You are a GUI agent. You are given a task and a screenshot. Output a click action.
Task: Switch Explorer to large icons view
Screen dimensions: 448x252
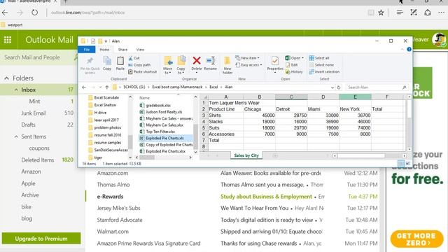[x=408, y=163]
